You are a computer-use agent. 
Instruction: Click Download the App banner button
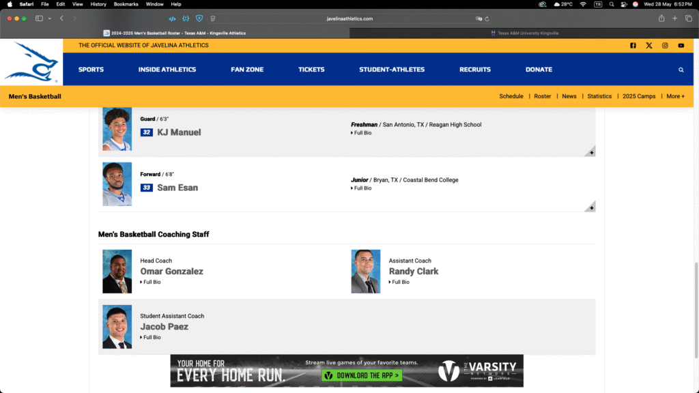[361, 375]
